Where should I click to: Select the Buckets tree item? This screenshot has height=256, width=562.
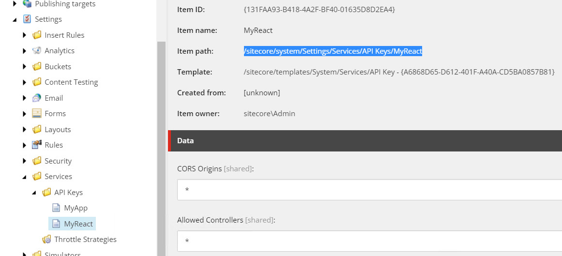[58, 66]
